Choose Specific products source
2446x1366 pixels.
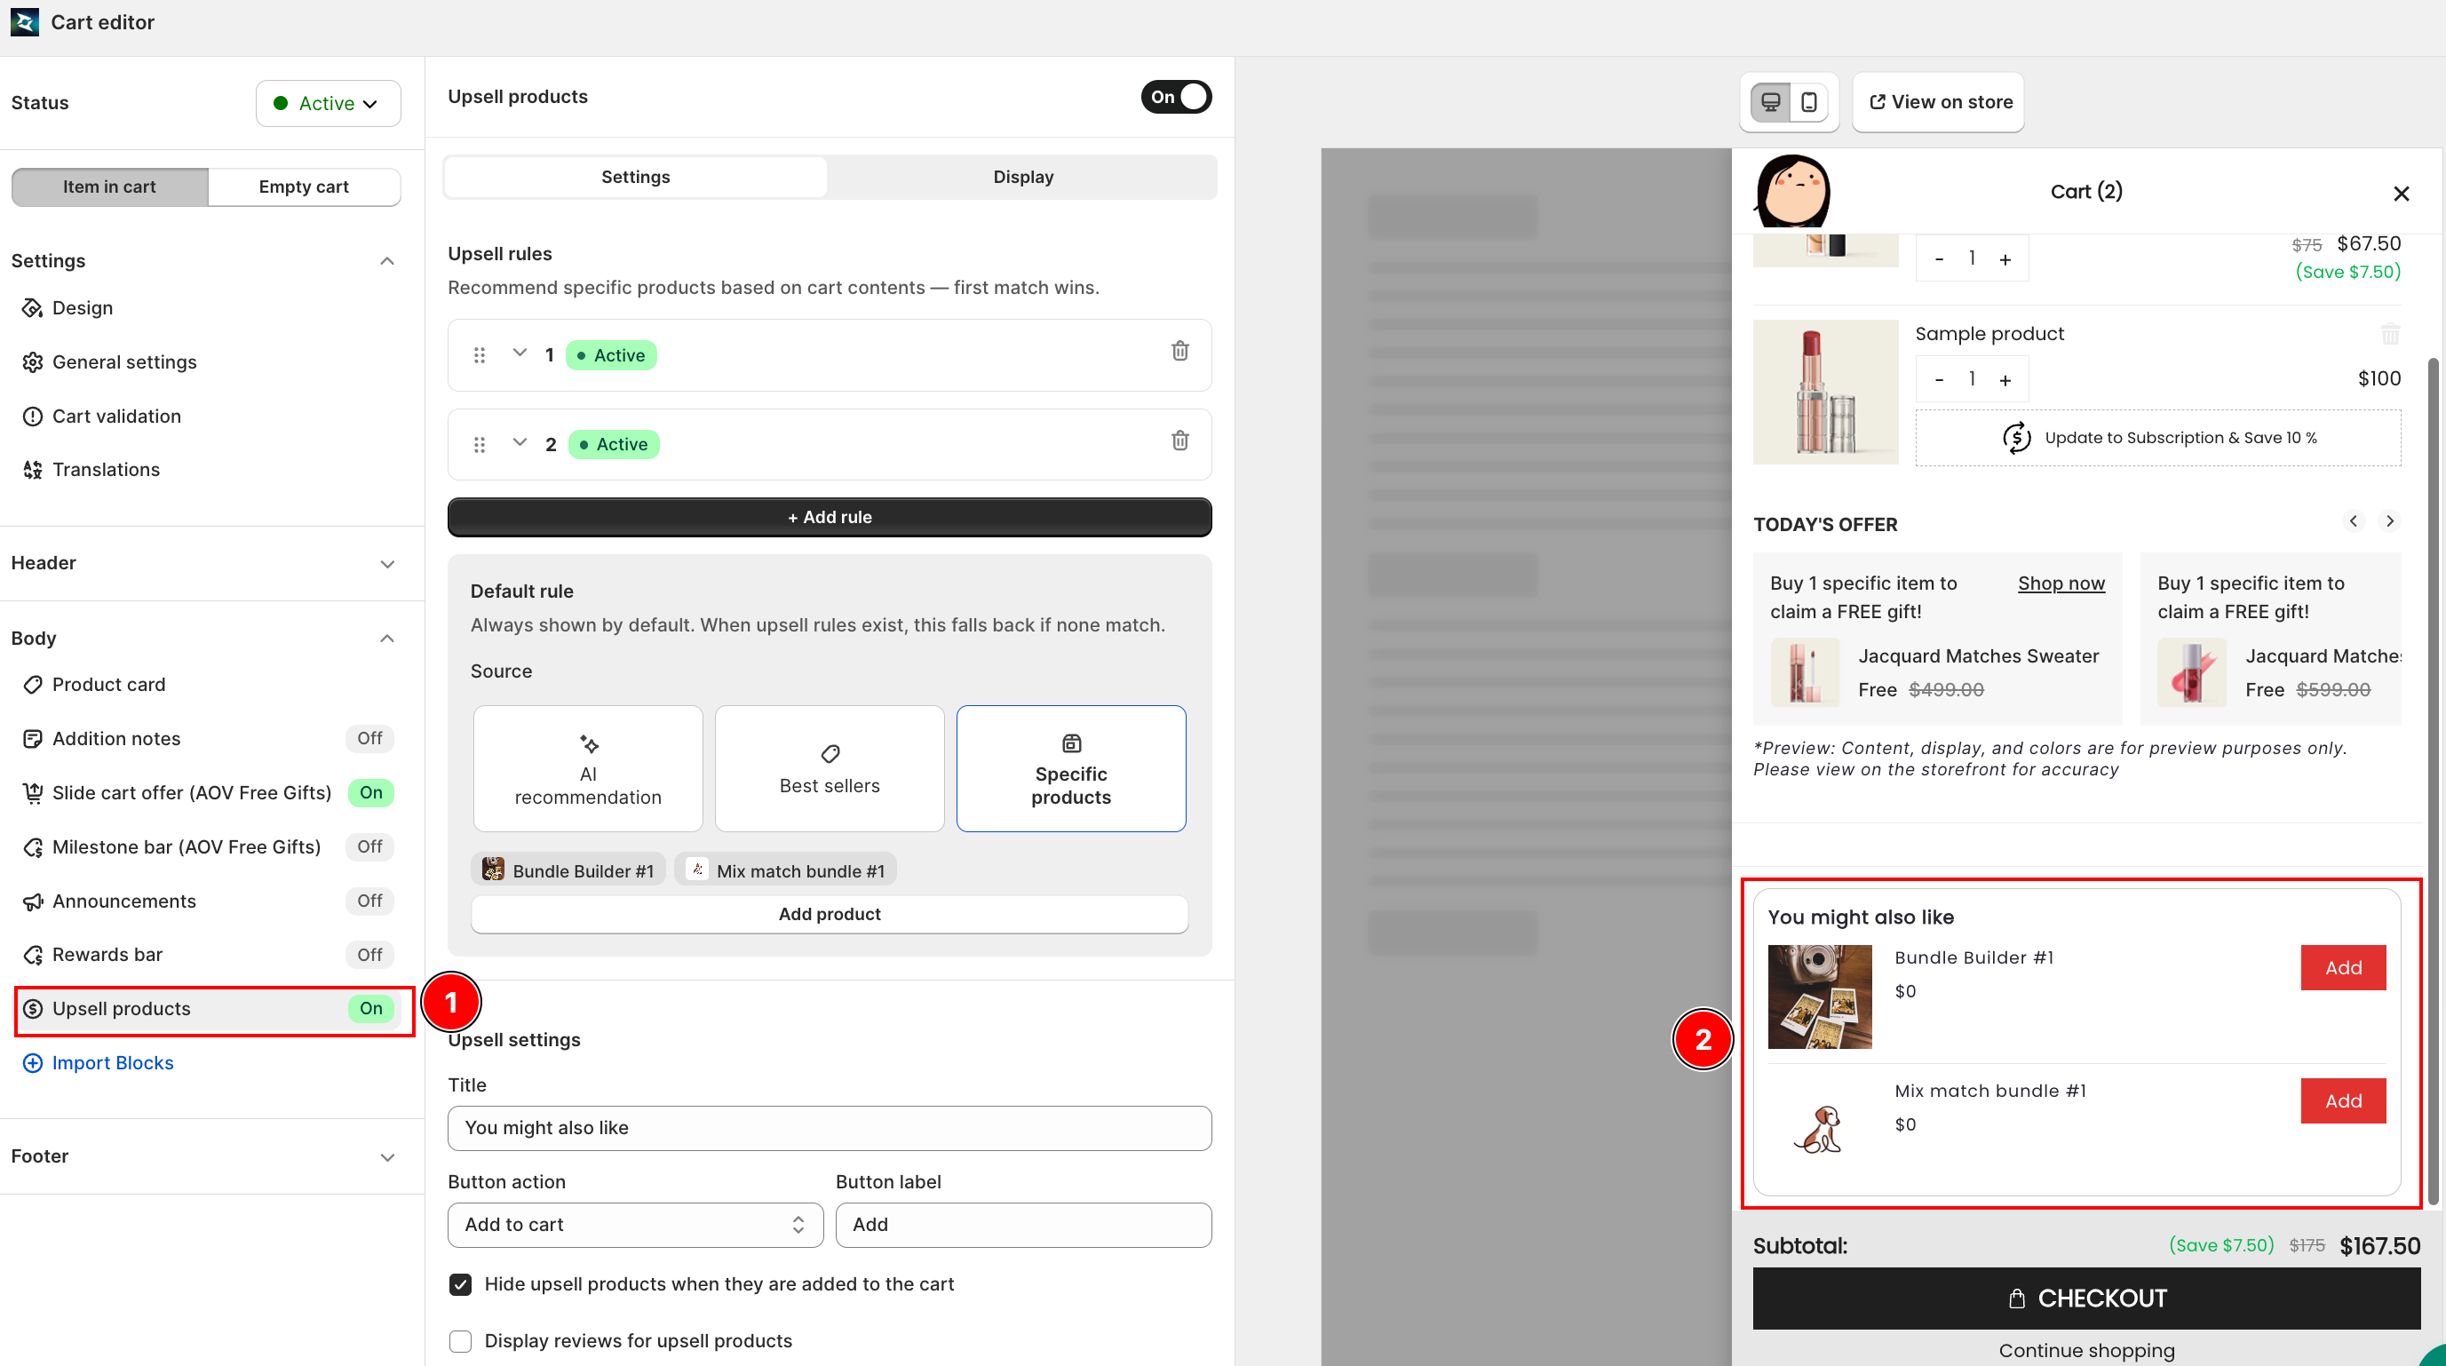coord(1071,769)
